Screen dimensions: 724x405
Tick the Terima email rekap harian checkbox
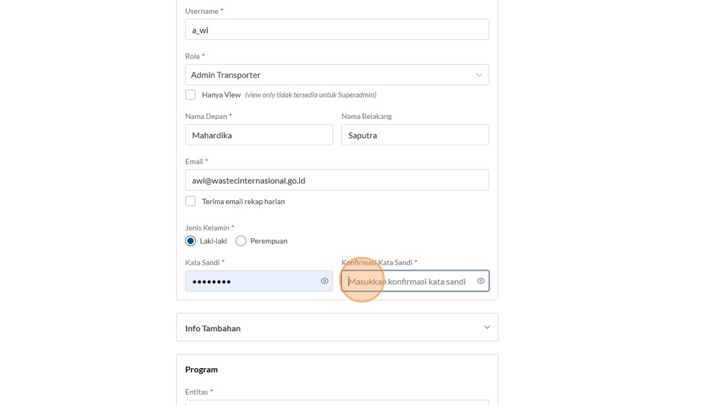click(191, 202)
